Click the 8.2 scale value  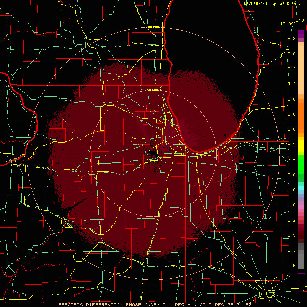(292, 69)
